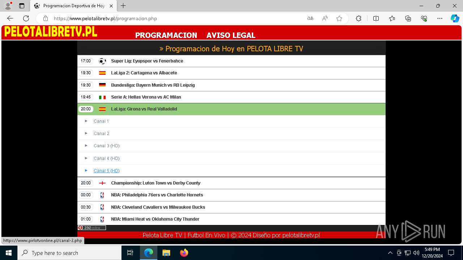Viewport: 463px width, 260px height.
Task: Open the Canal 1 stream link
Action: (x=101, y=121)
